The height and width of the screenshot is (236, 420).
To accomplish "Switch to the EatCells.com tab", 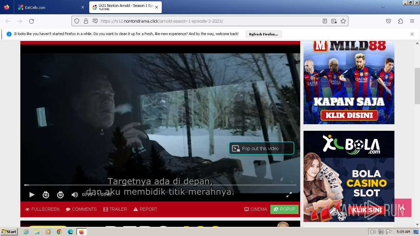I will click(51, 7).
